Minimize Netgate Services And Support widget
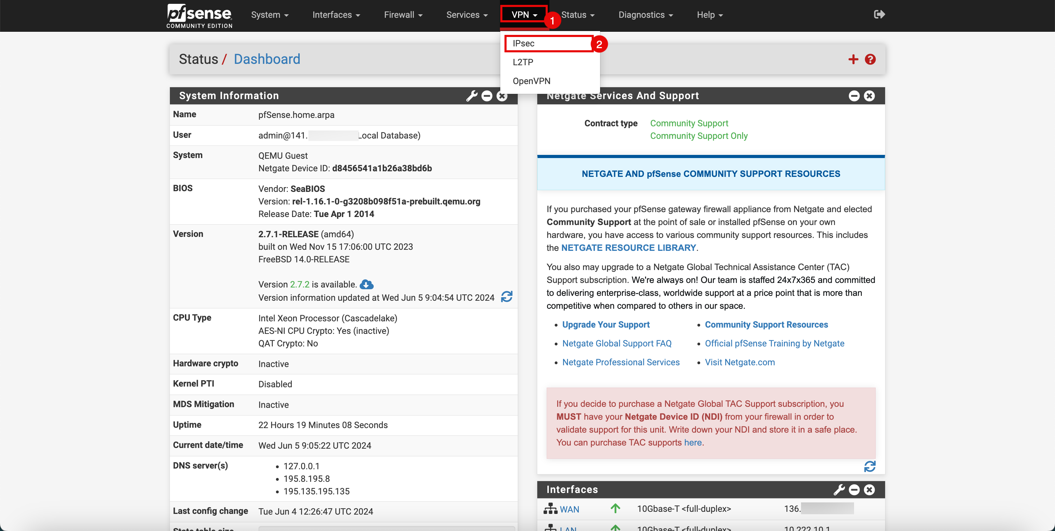Viewport: 1055px width, 531px height. (854, 96)
